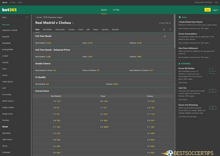Open the Goals tab
The height and width of the screenshot is (156, 220).
tap(80, 30)
